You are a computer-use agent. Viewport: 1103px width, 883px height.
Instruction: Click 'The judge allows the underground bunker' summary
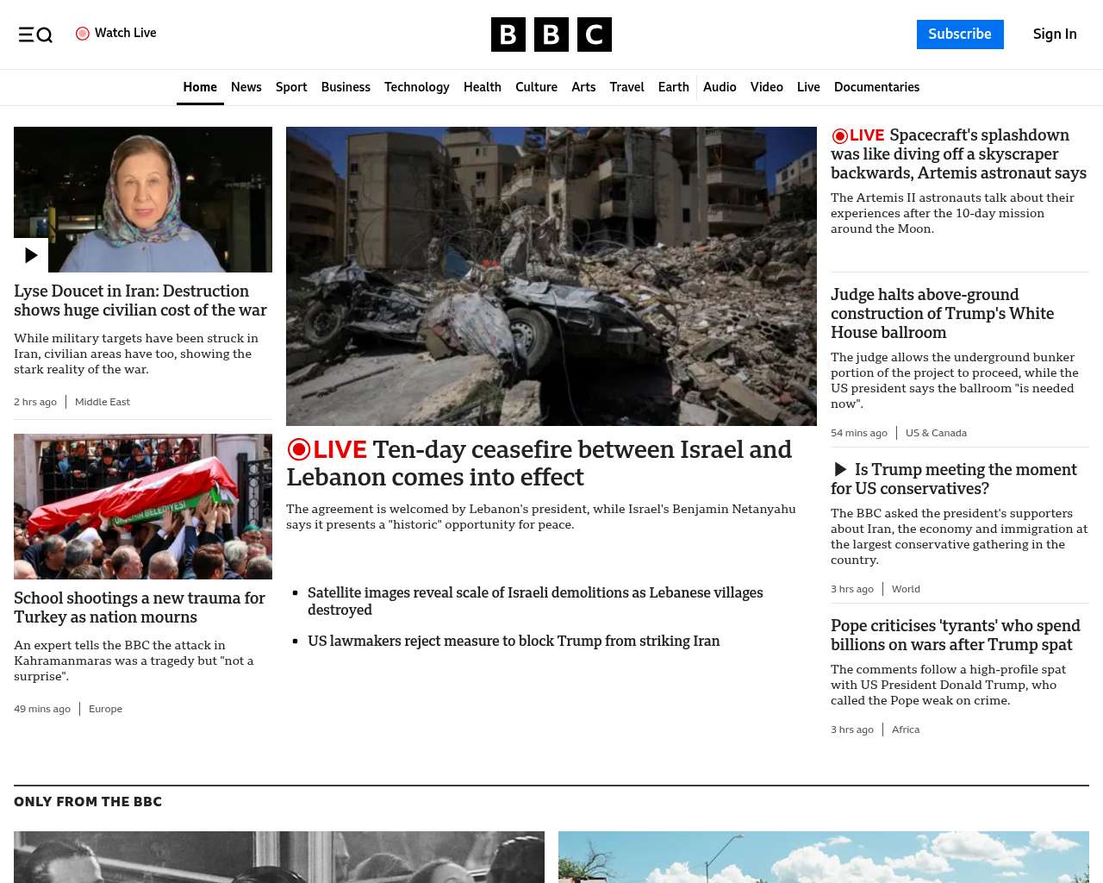[x=955, y=380]
